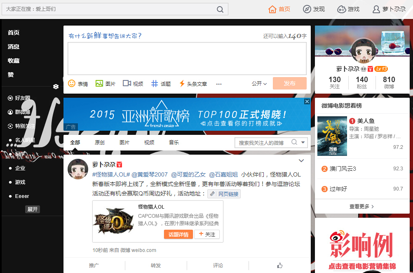This screenshot has width=413, height=273.
Task: Attach a picture using the 图片 icon
Action: click(x=99, y=83)
